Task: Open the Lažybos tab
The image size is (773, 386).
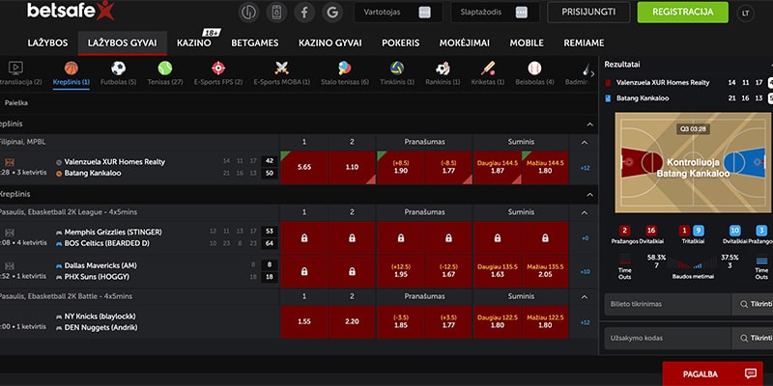Action: click(x=47, y=42)
